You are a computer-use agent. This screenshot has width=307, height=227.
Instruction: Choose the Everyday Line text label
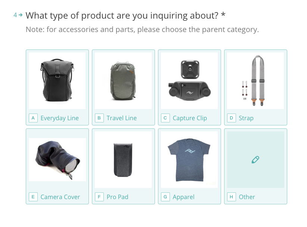pyautogui.click(x=59, y=118)
